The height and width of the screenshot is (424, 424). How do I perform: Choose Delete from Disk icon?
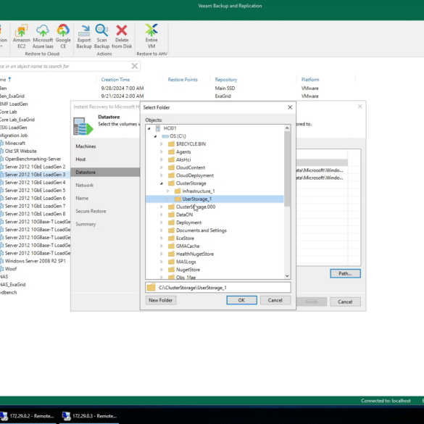[x=122, y=36]
